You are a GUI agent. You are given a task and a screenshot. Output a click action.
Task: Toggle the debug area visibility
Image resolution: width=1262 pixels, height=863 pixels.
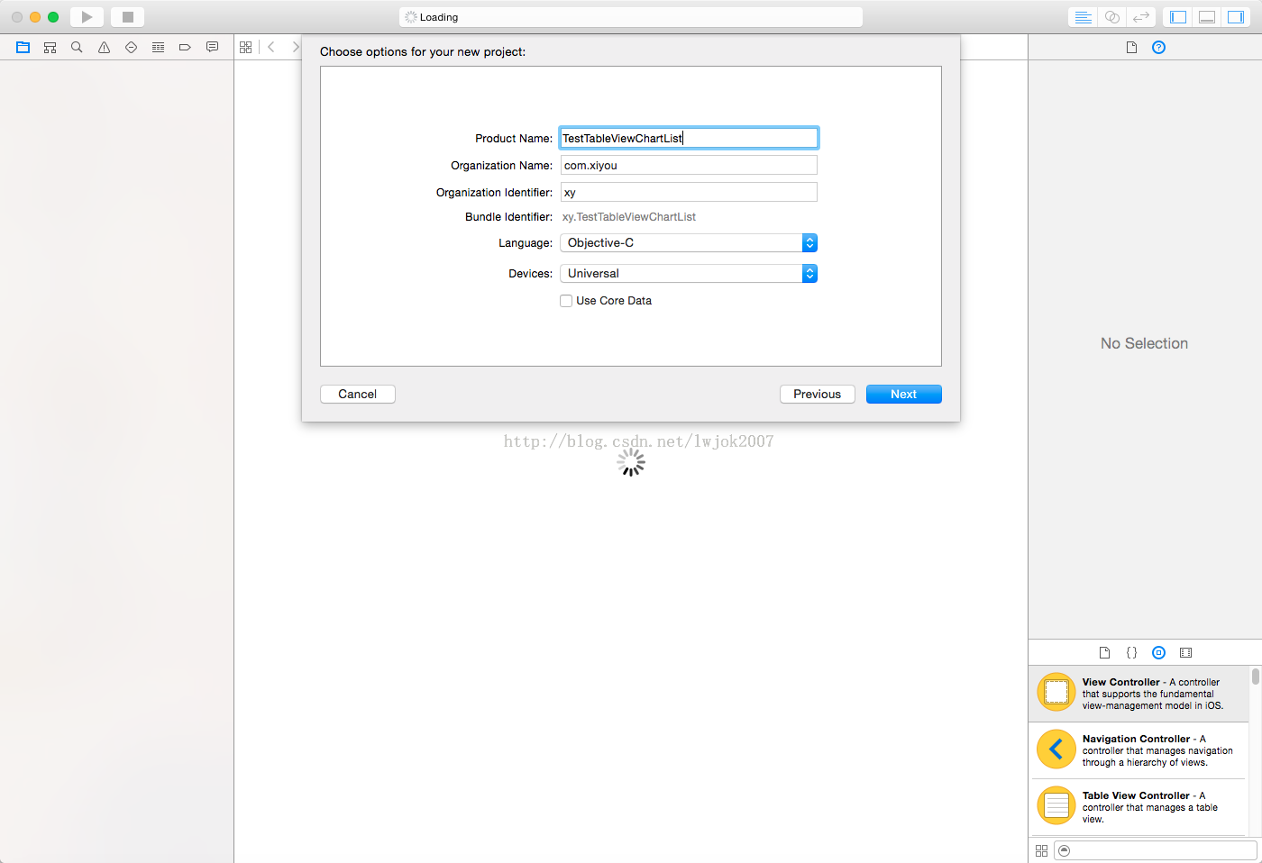pos(1206,16)
